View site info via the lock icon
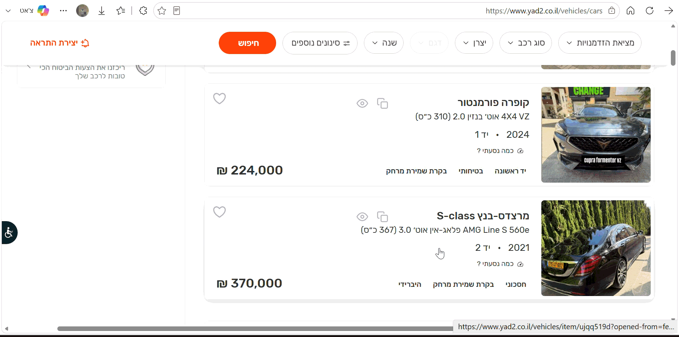The width and height of the screenshot is (679, 337). [x=612, y=11]
